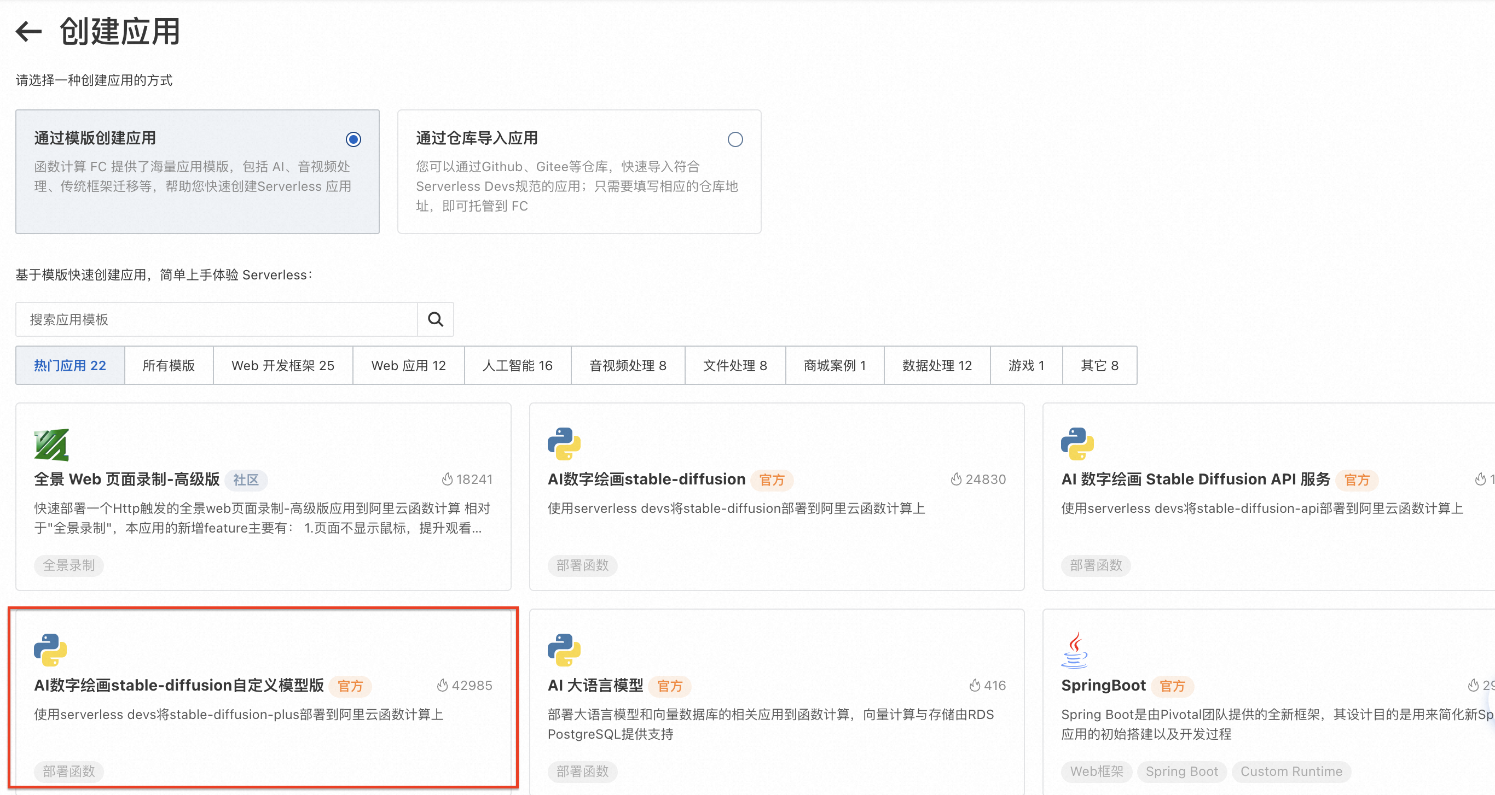Click the Custom Runtime tag
Image resolution: width=1495 pixels, height=795 pixels.
click(1291, 771)
